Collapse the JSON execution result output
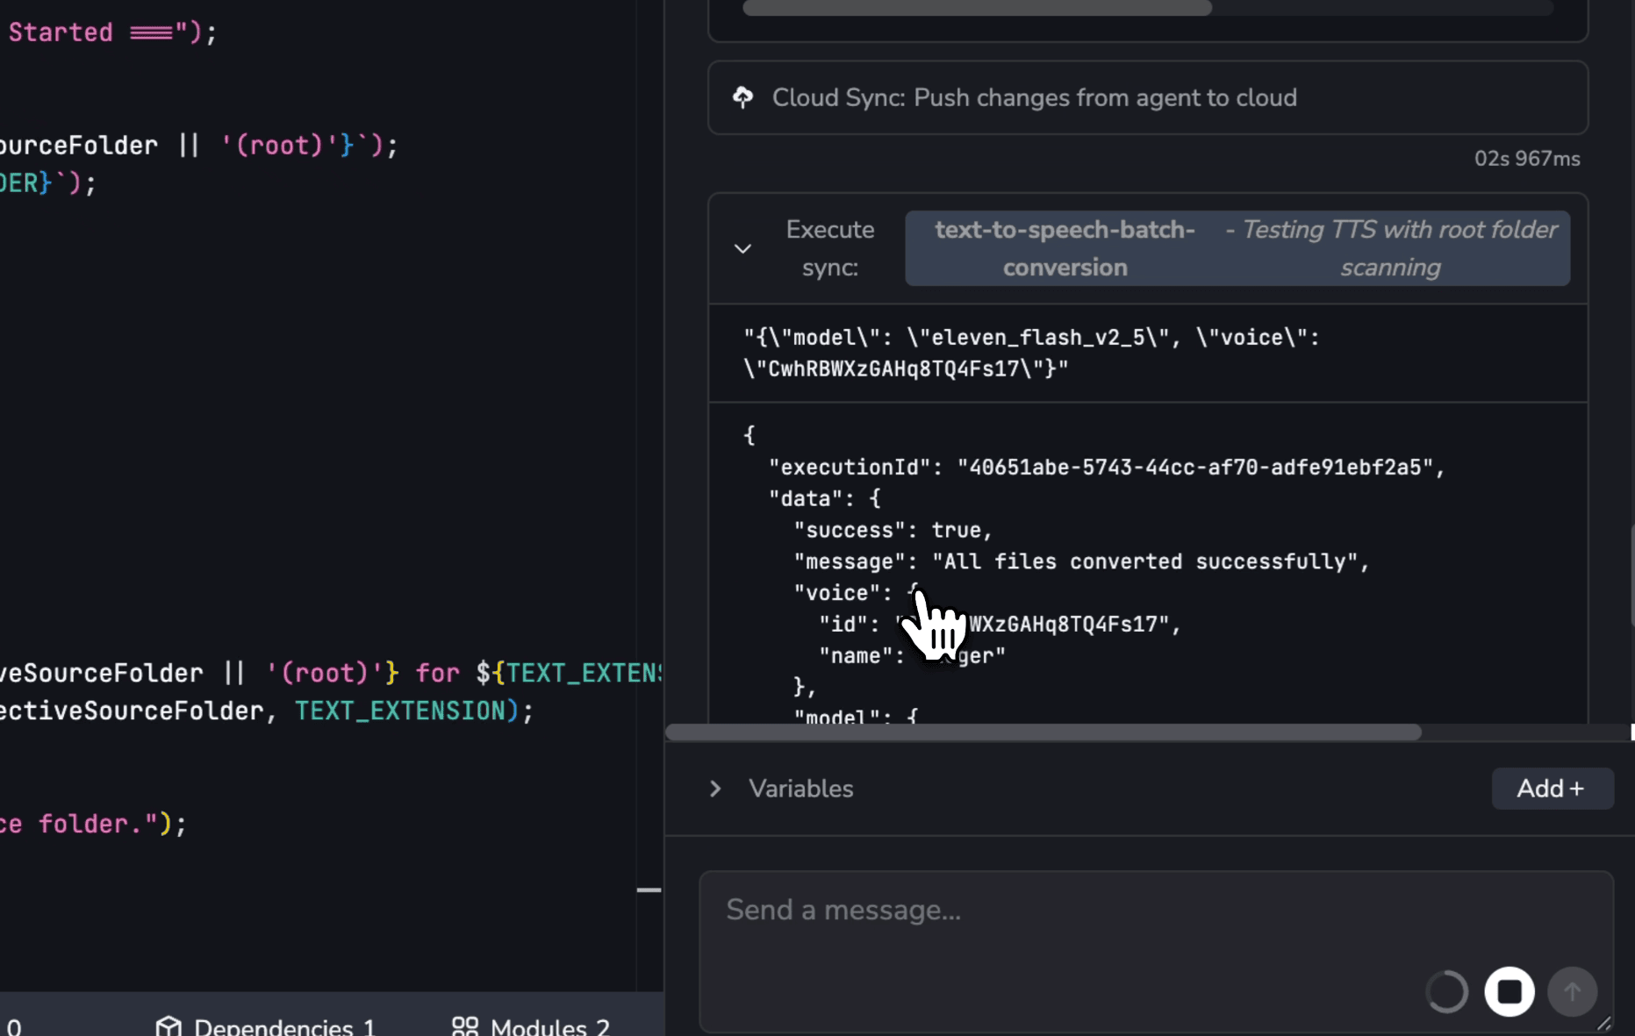1635x1036 pixels. click(x=742, y=248)
